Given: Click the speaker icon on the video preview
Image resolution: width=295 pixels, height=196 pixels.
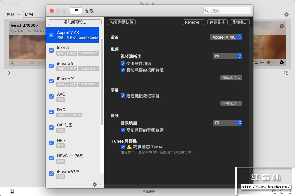Looking at the screenshot, I should click(x=269, y=62).
